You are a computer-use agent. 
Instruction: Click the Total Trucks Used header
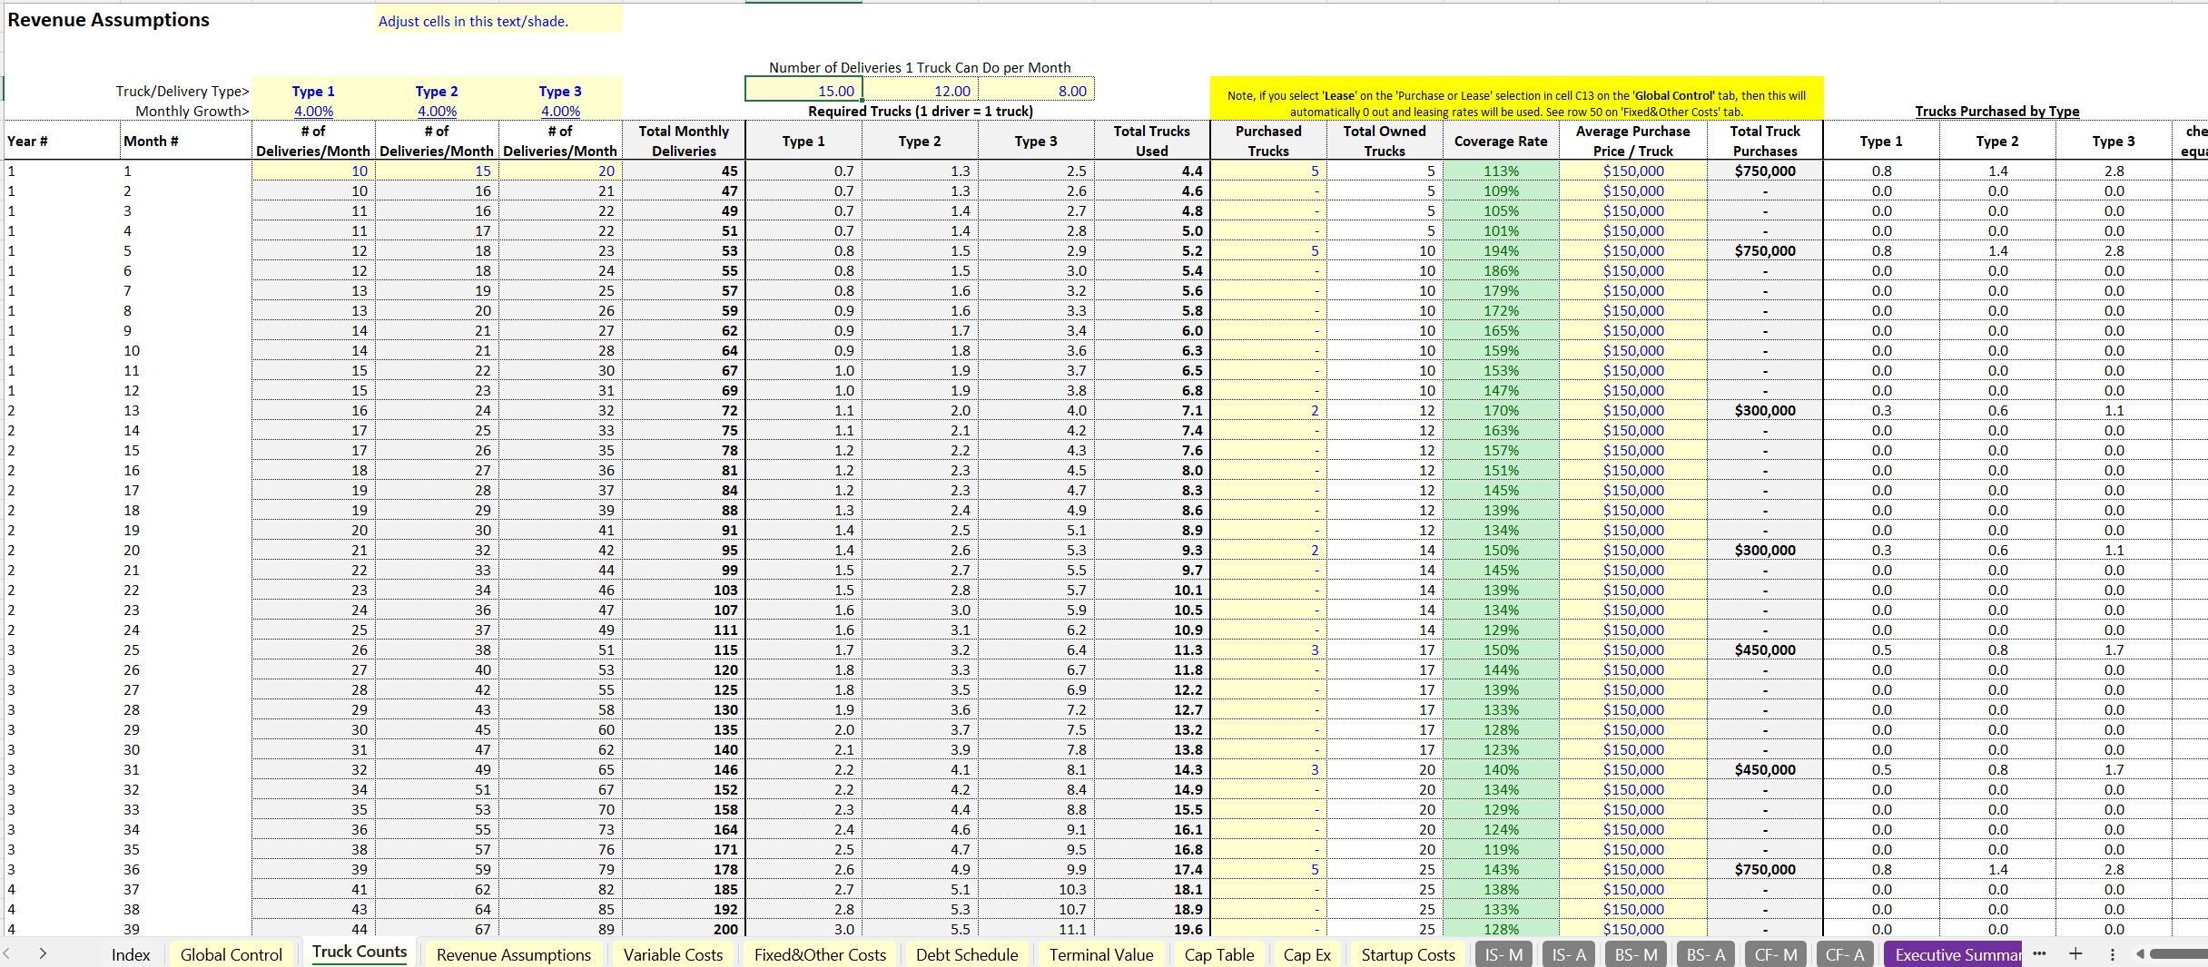tap(1151, 141)
